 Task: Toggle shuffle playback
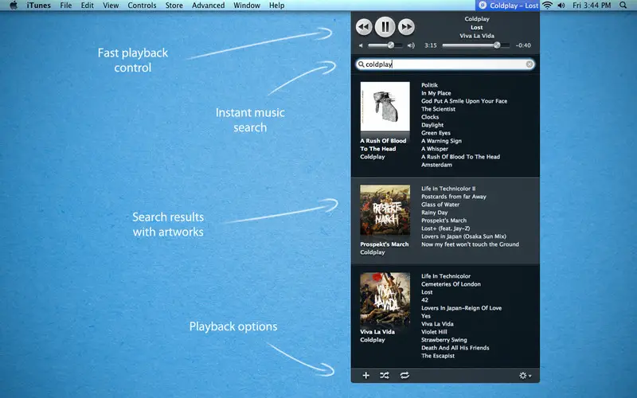385,375
